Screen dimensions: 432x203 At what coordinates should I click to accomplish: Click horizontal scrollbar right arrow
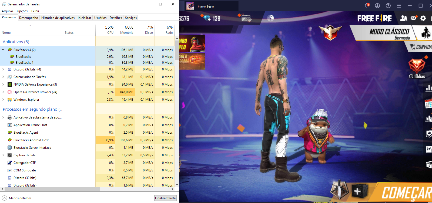[x=172, y=189]
